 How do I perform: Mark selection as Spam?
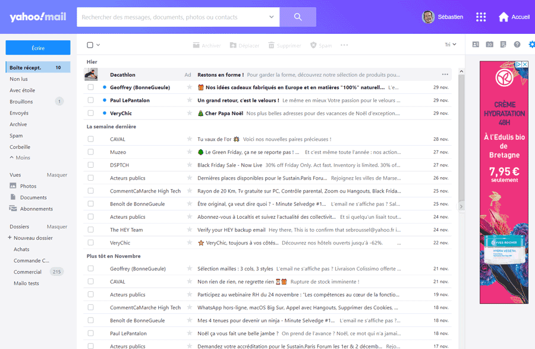(321, 45)
